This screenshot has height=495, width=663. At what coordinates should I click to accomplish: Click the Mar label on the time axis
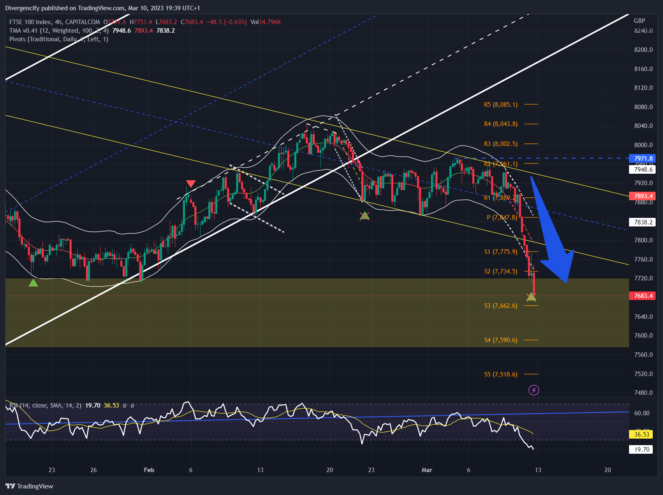point(427,470)
